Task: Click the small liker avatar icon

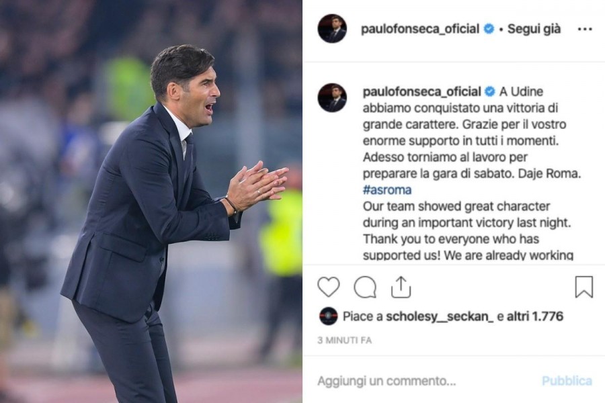Action: tap(328, 316)
